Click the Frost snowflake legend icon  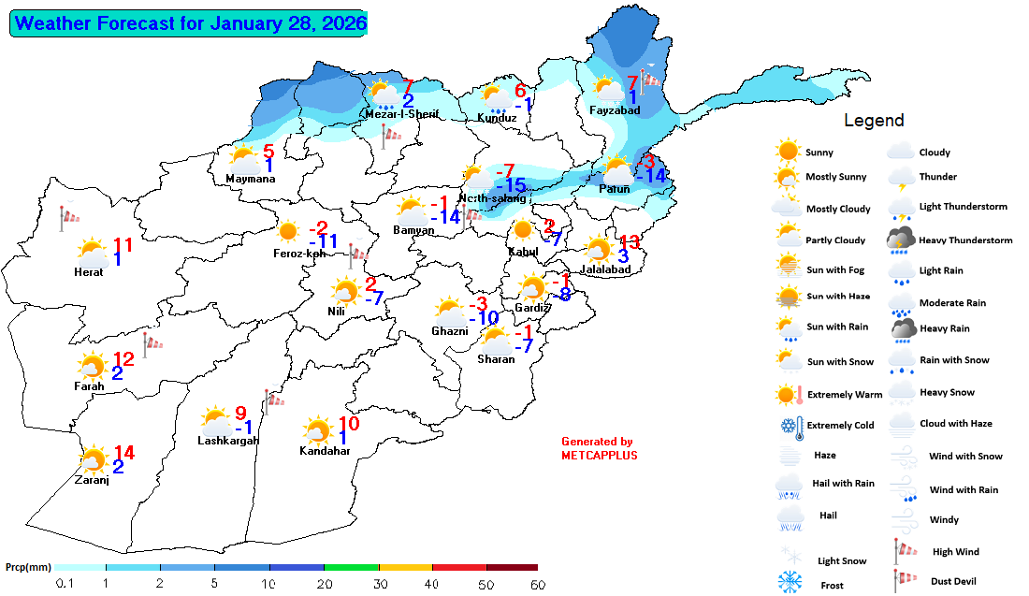click(x=790, y=584)
